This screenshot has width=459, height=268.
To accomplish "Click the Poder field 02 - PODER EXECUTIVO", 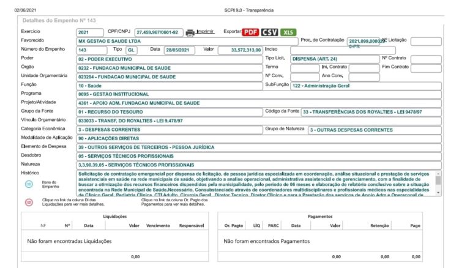I will coord(169,59).
